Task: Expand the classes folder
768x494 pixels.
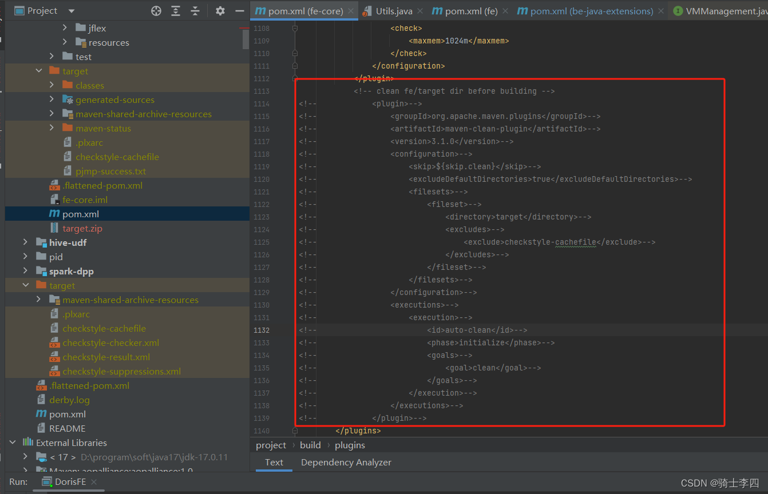Action: tap(52, 85)
